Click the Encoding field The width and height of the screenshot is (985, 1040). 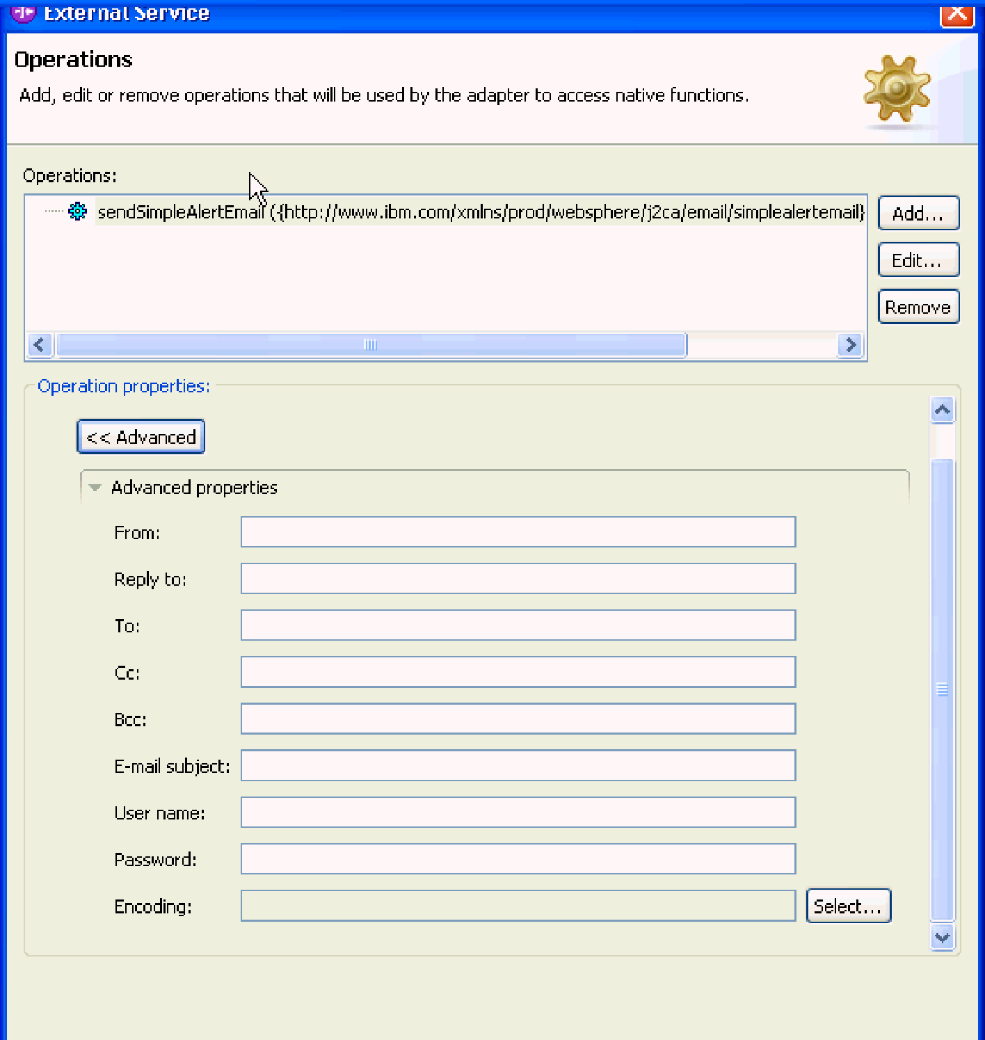518,906
